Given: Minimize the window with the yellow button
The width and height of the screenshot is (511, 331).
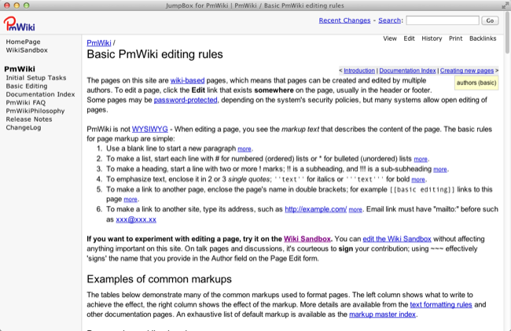Looking at the screenshot, I should tap(17, 6).
